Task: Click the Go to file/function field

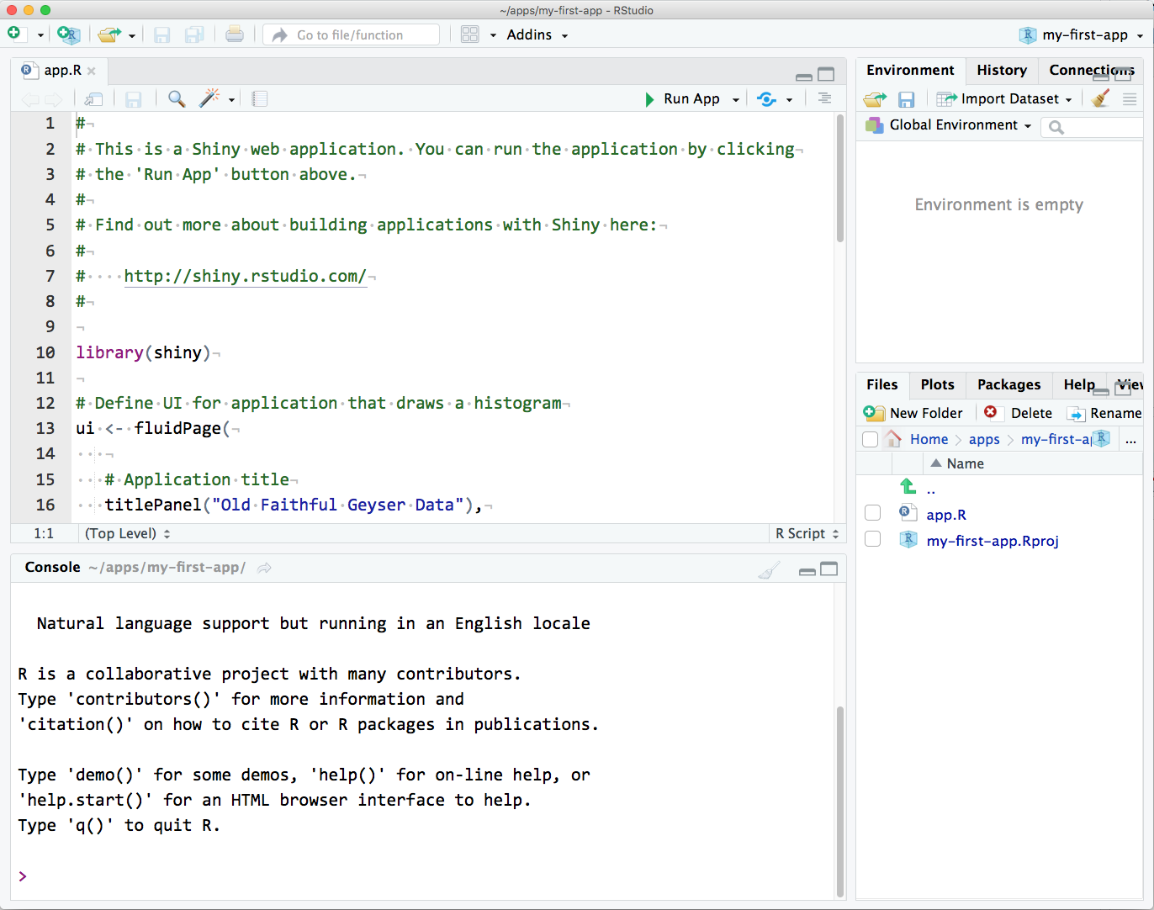Action: tap(352, 34)
